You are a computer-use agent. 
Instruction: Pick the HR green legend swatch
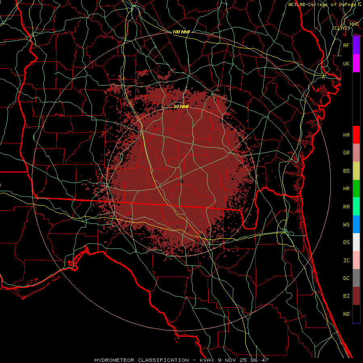coord(356,189)
